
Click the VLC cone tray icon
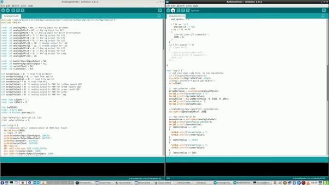point(308,183)
